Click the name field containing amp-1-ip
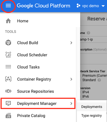This screenshot has width=107, height=122. pyautogui.click(x=93, y=39)
